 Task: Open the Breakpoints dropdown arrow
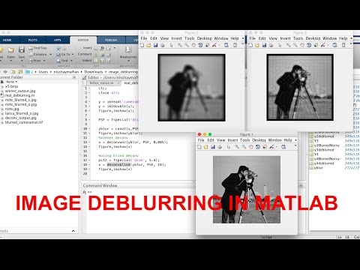[128, 61]
